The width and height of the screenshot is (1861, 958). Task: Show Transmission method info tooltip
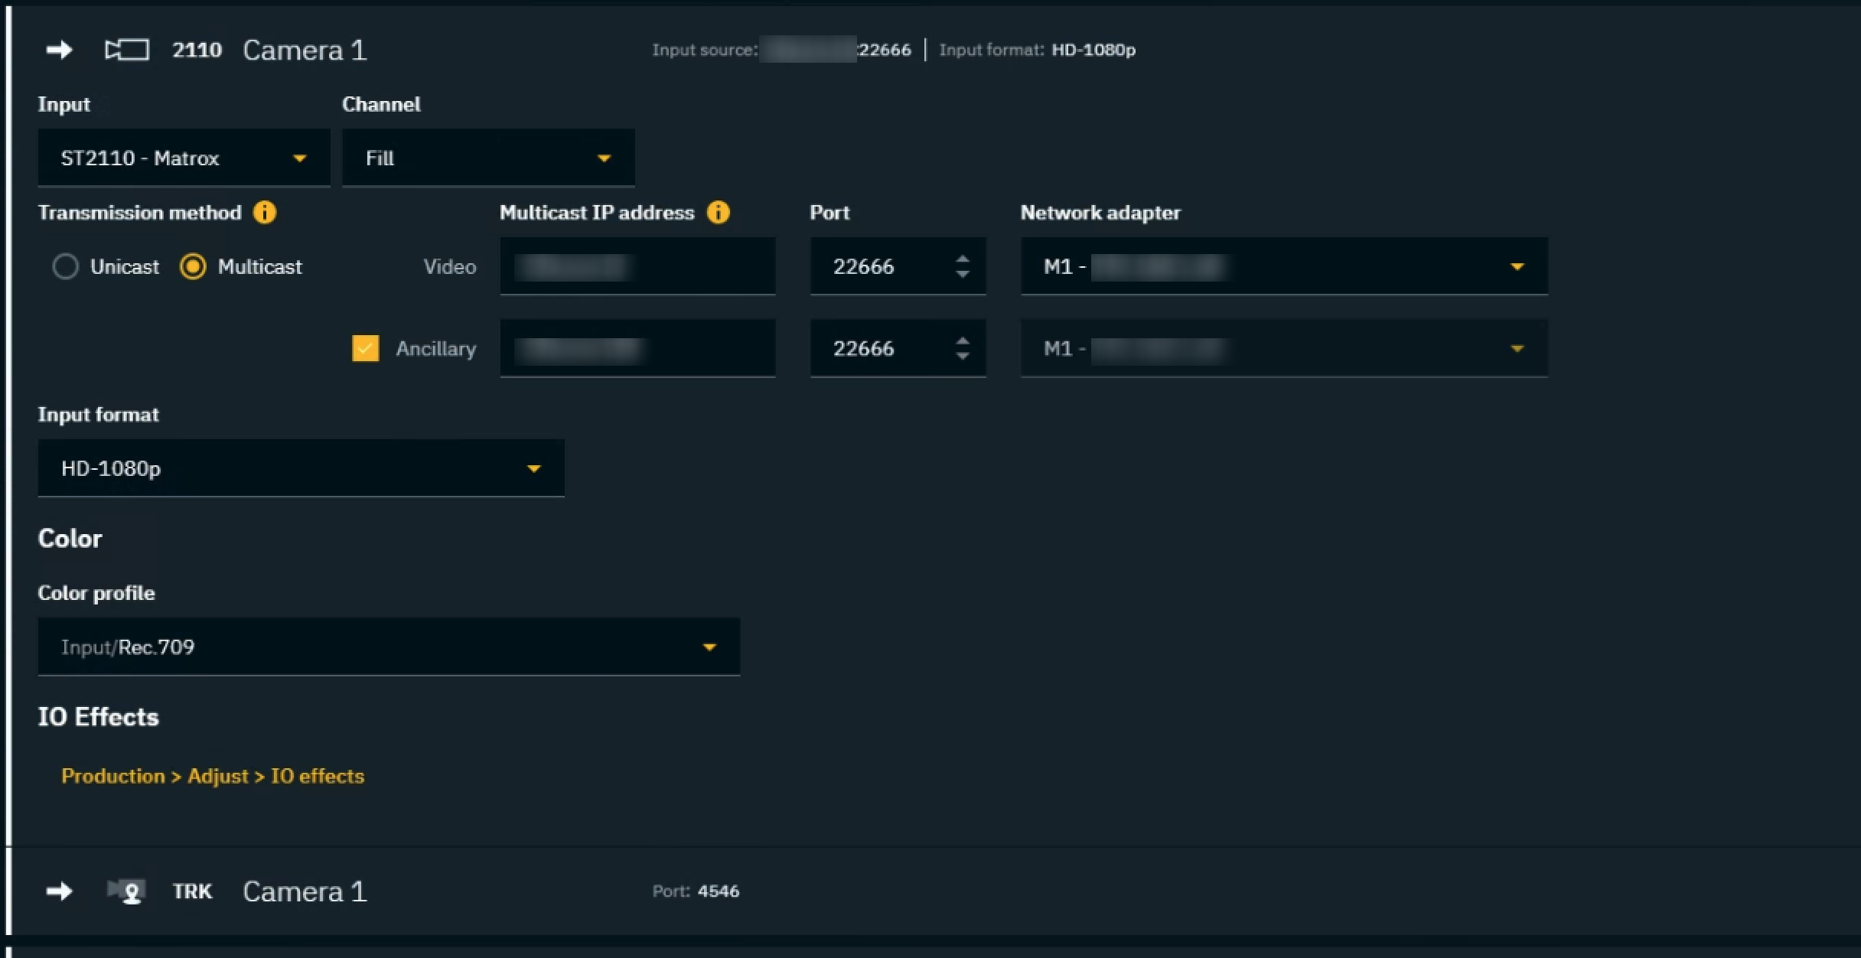(265, 213)
